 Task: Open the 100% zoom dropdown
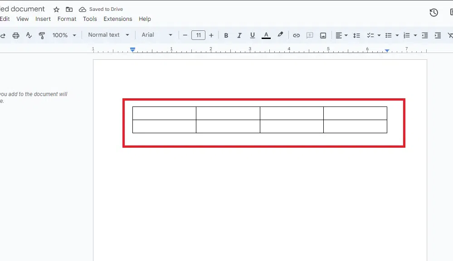coord(64,35)
